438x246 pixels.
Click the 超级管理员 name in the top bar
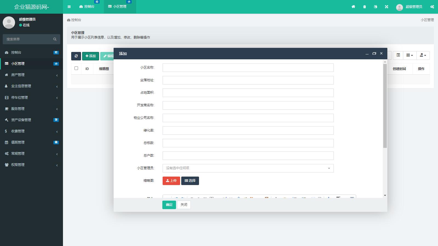click(414, 7)
